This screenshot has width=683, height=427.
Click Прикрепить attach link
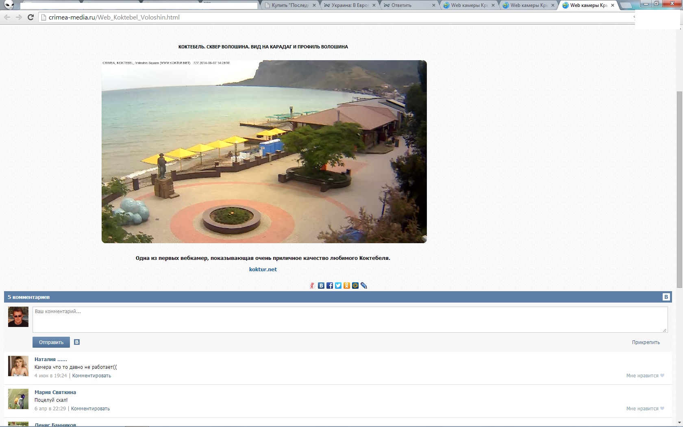click(x=646, y=342)
